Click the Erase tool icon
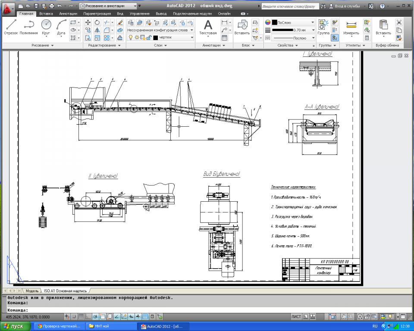This screenshot has height=331, width=414. click(x=120, y=22)
